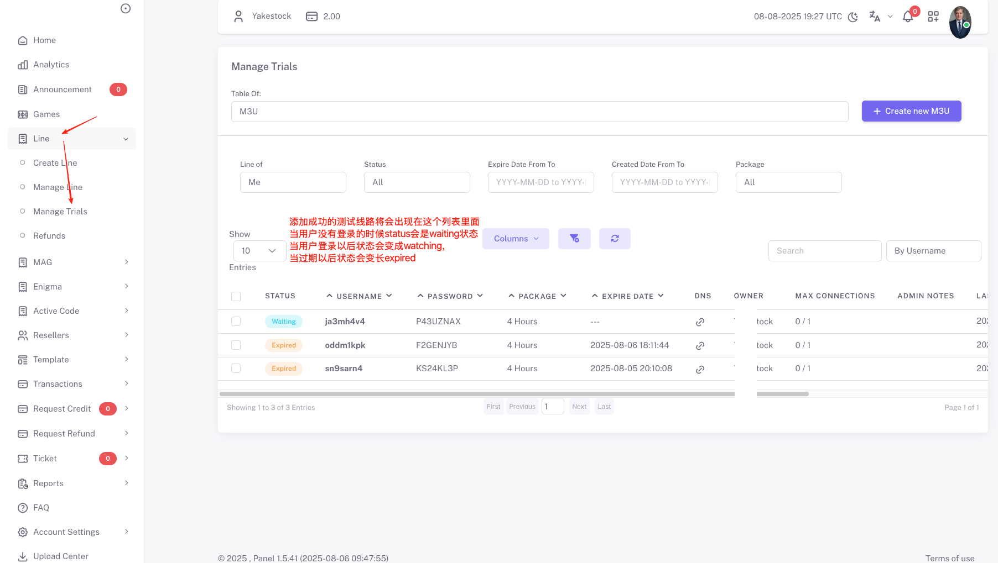This screenshot has height=563, width=998.
Task: Toggle dark mode moon icon
Action: [853, 17]
